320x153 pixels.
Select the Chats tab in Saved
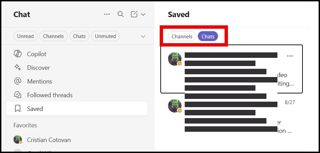coord(208,36)
